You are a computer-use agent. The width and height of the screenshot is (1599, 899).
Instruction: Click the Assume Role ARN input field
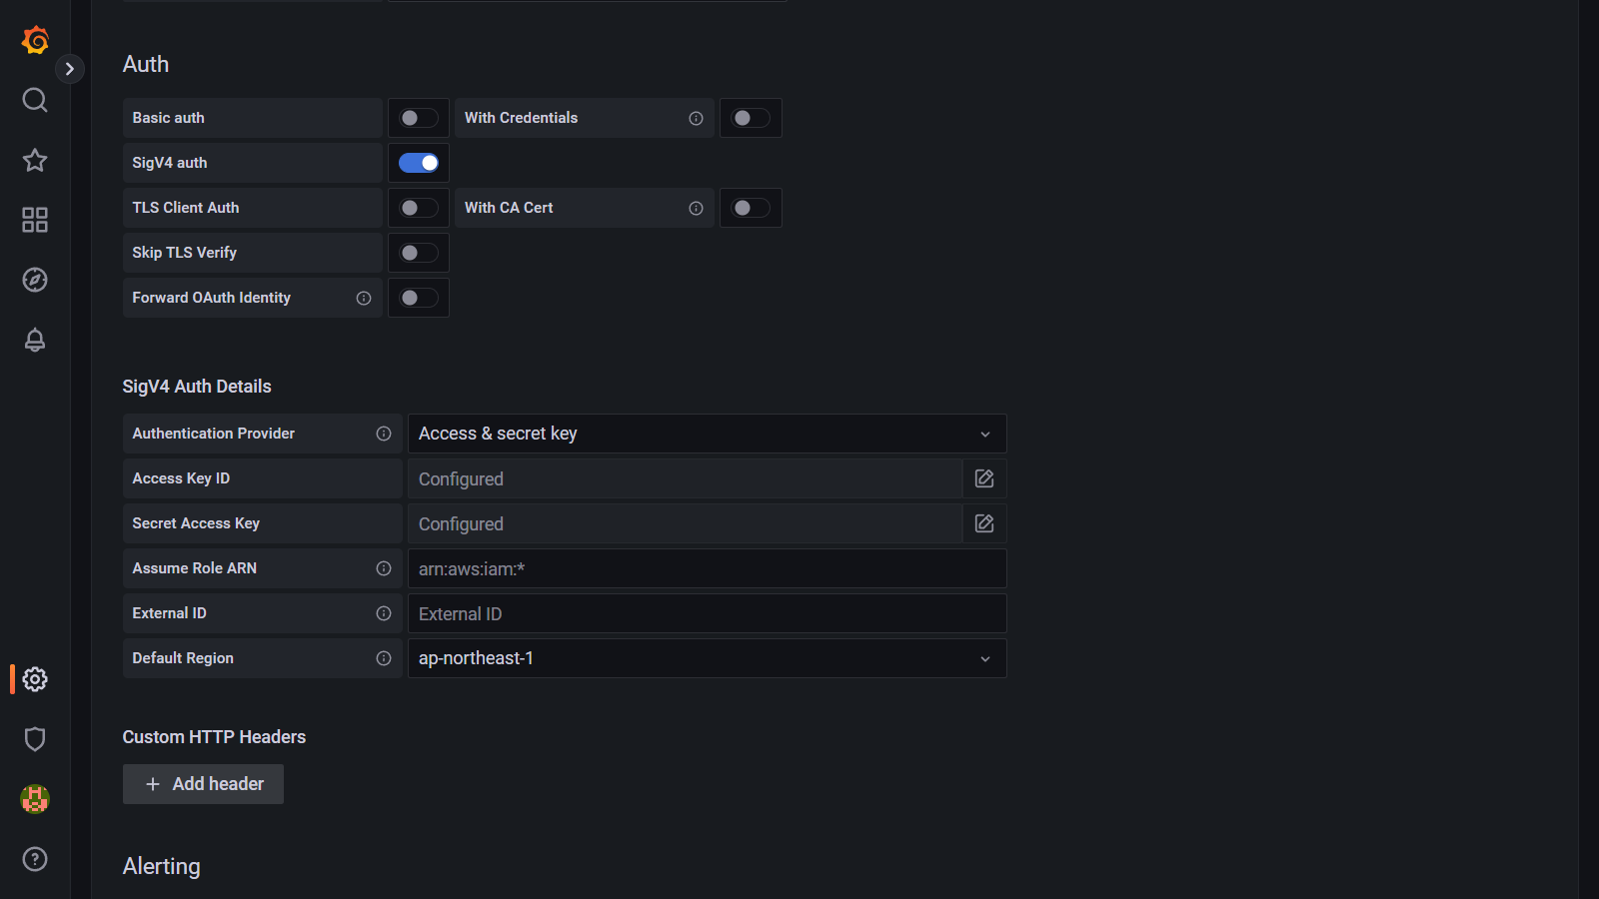[707, 568]
